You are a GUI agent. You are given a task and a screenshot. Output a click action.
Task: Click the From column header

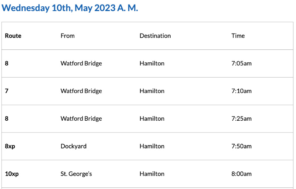67,36
